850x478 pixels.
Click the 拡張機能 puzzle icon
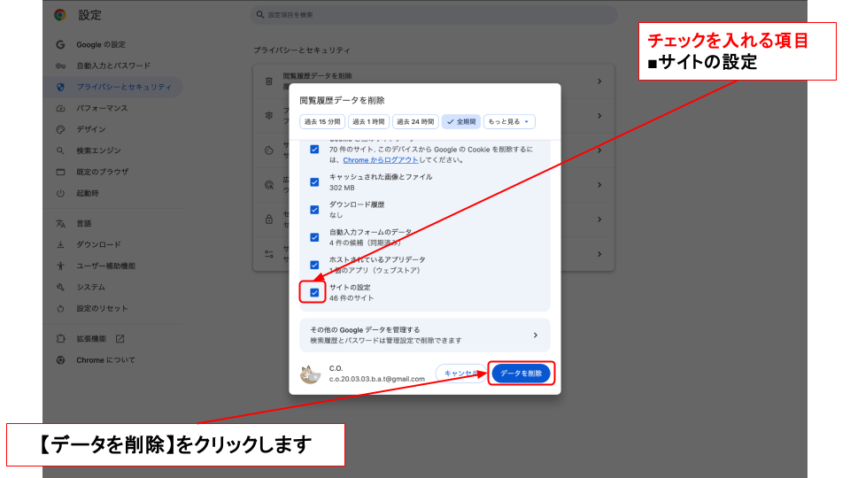click(x=60, y=338)
